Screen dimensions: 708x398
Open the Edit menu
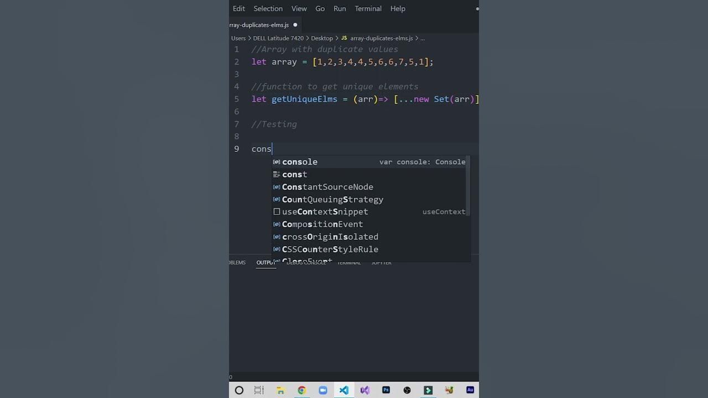pos(239,8)
